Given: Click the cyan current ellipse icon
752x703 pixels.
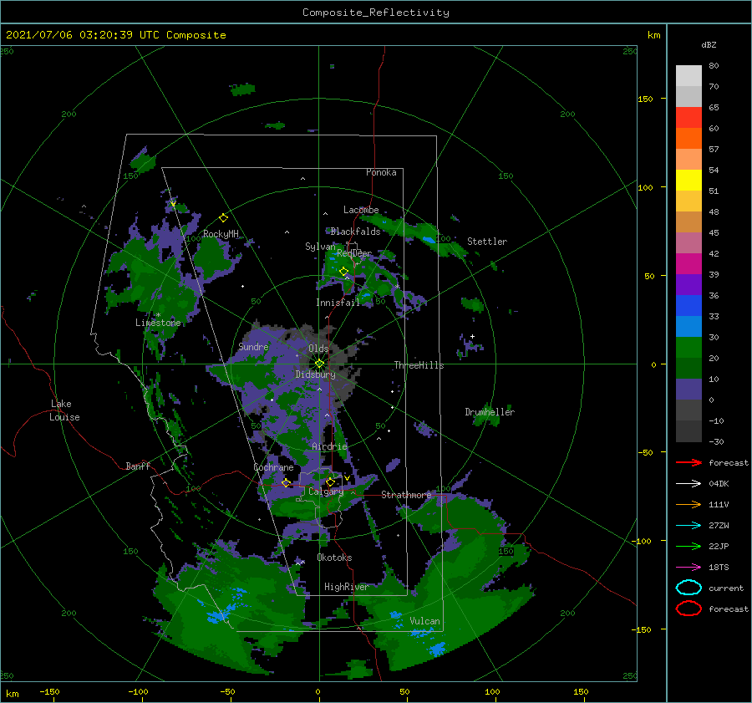Looking at the screenshot, I should pyautogui.click(x=688, y=588).
